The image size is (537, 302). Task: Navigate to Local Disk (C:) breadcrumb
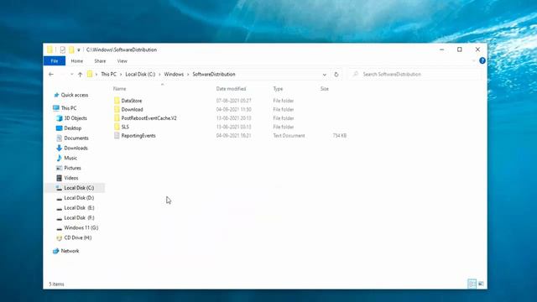point(140,75)
